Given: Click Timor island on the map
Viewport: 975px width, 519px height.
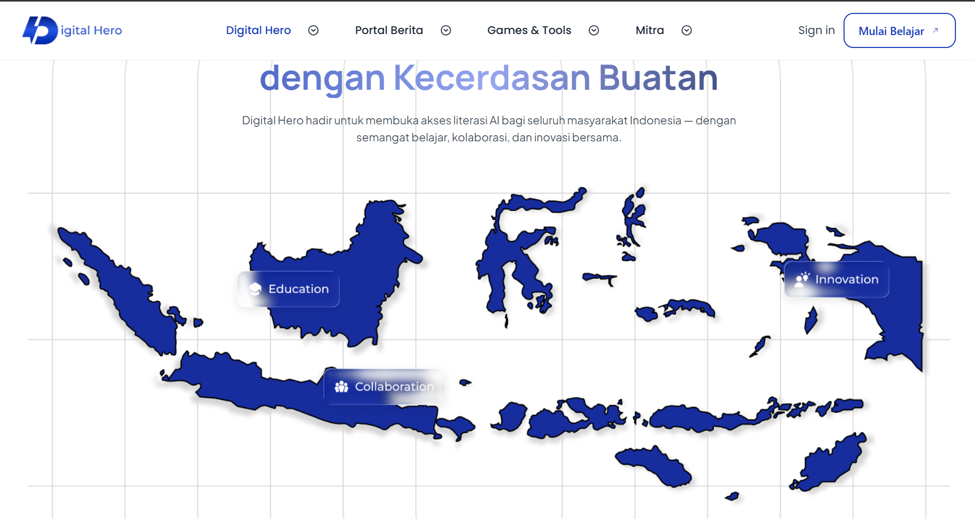Looking at the screenshot, I should coord(830,462).
